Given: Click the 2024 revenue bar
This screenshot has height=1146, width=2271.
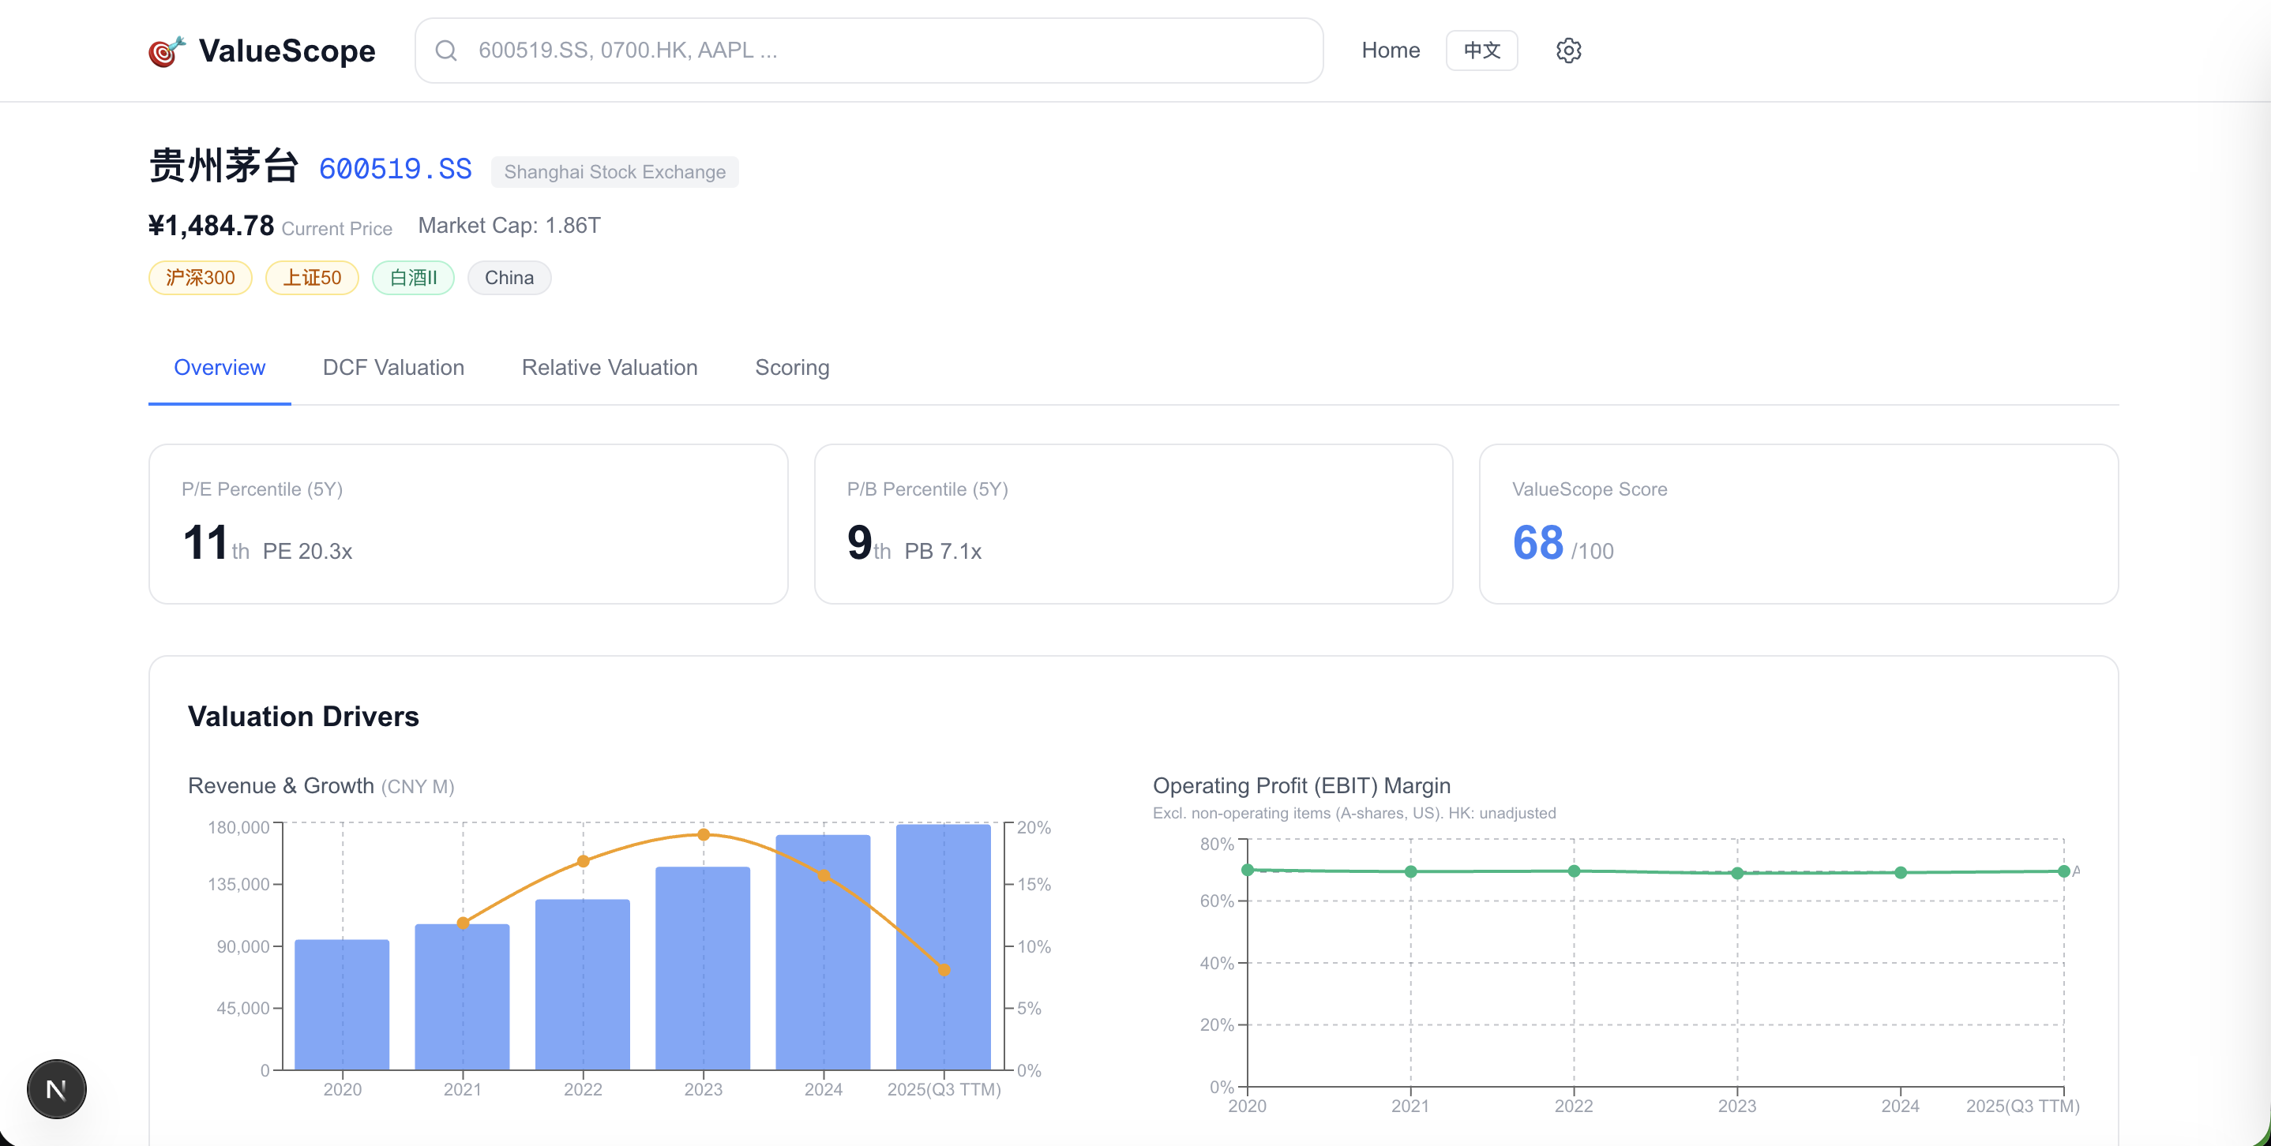Looking at the screenshot, I should pyautogui.click(x=824, y=952).
